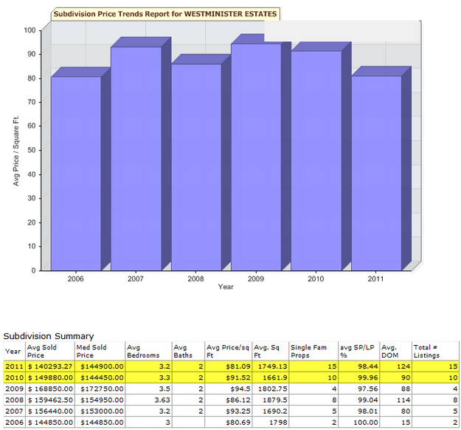The height and width of the screenshot is (430, 461).
Task: Click the $81.09 price per sq ft cell
Action: coord(229,366)
